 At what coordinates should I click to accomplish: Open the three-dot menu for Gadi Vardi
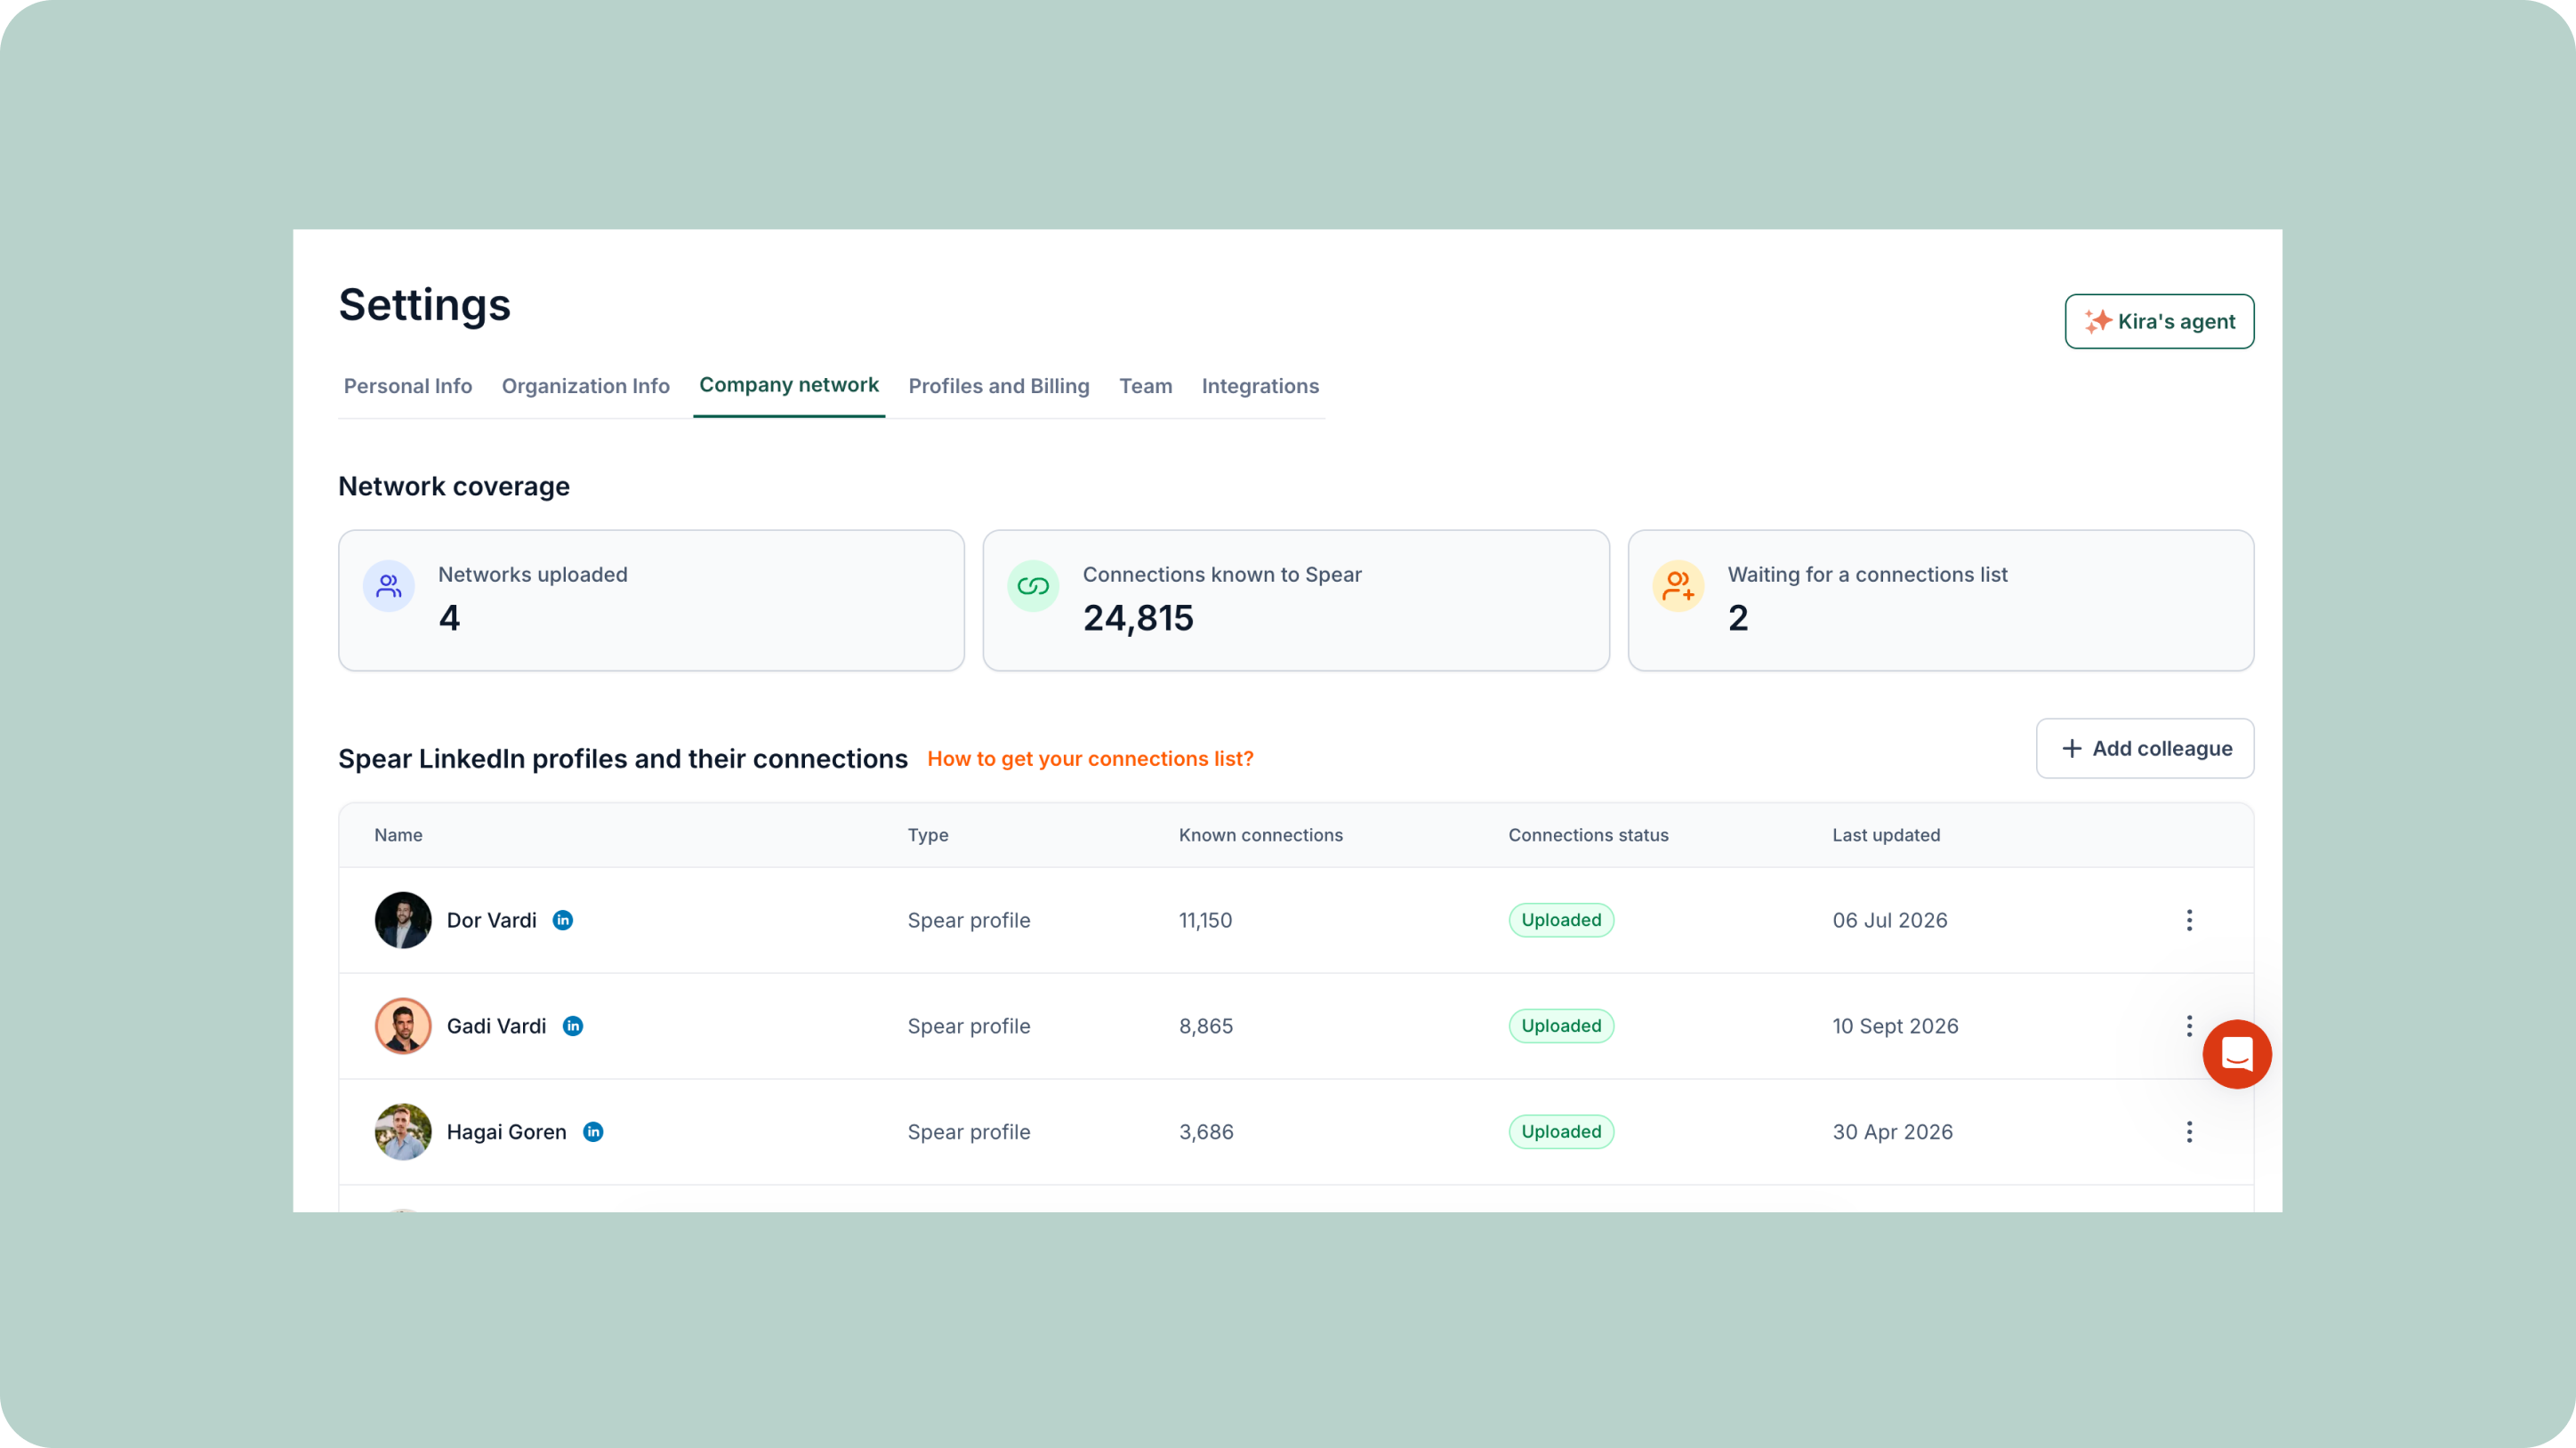point(2189,1026)
